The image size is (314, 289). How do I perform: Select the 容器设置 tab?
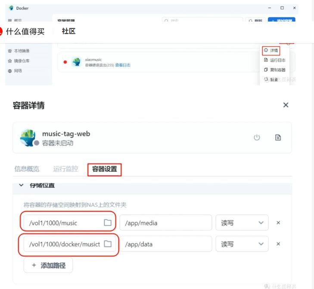tap(104, 169)
